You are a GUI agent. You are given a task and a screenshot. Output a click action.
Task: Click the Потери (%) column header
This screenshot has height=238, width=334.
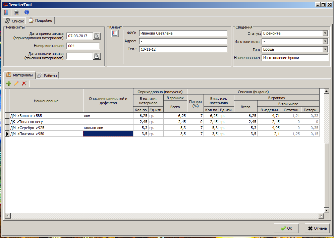click(x=195, y=104)
